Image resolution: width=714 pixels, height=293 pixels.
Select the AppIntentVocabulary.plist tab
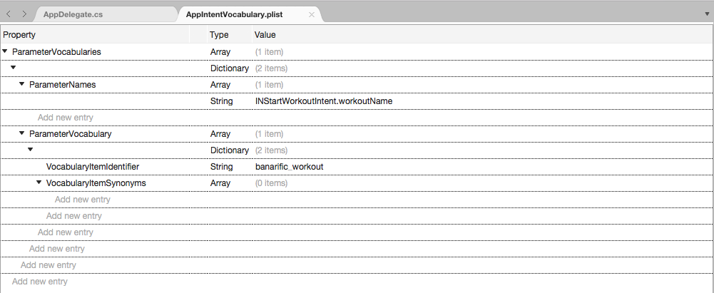[234, 14]
